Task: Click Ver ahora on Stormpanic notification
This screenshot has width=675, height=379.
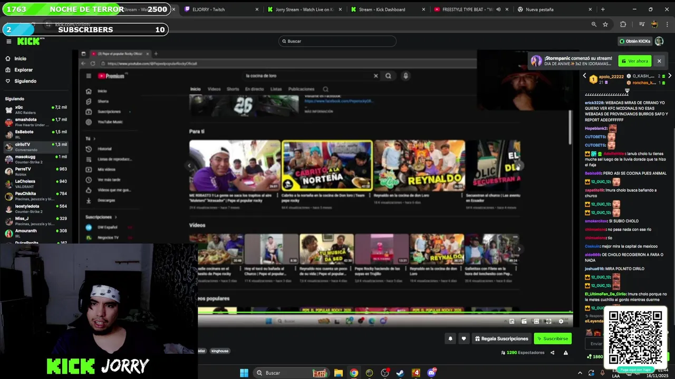Action: 635,61
